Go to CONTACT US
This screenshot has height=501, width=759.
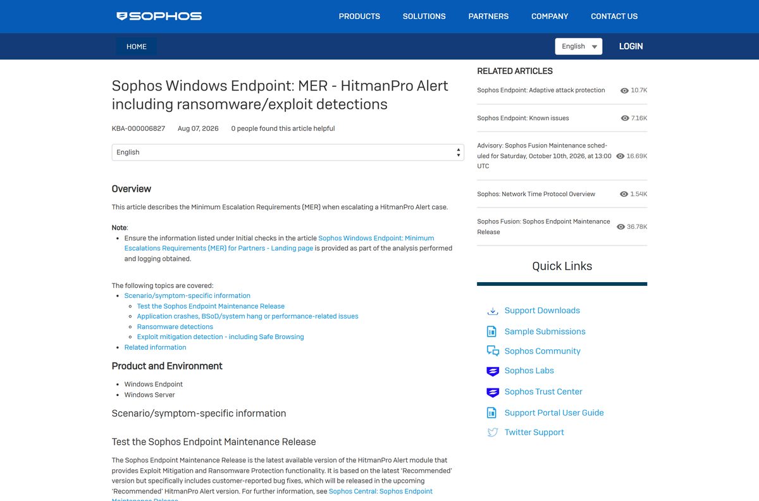(614, 16)
